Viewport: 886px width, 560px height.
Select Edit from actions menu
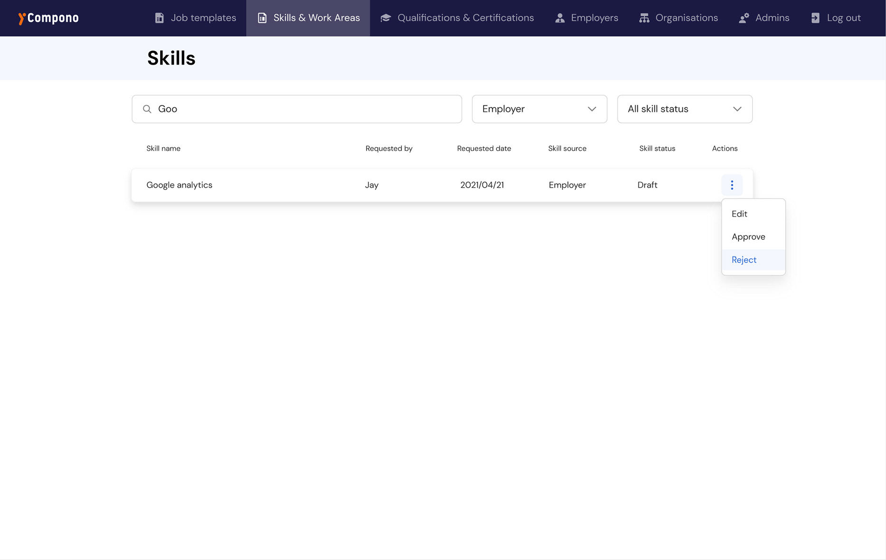pyautogui.click(x=753, y=214)
